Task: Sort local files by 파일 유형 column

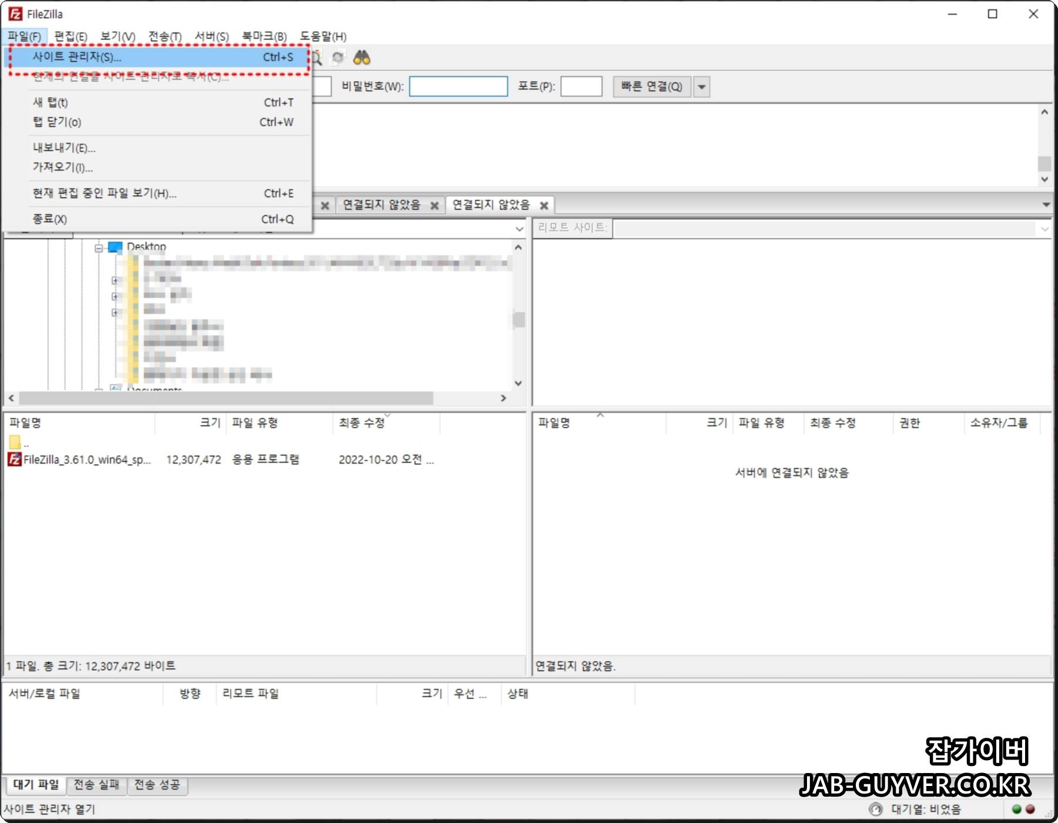Action: (x=280, y=423)
